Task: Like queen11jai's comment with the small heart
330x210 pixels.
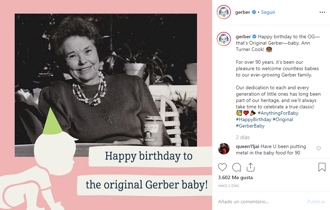Action: [319, 149]
